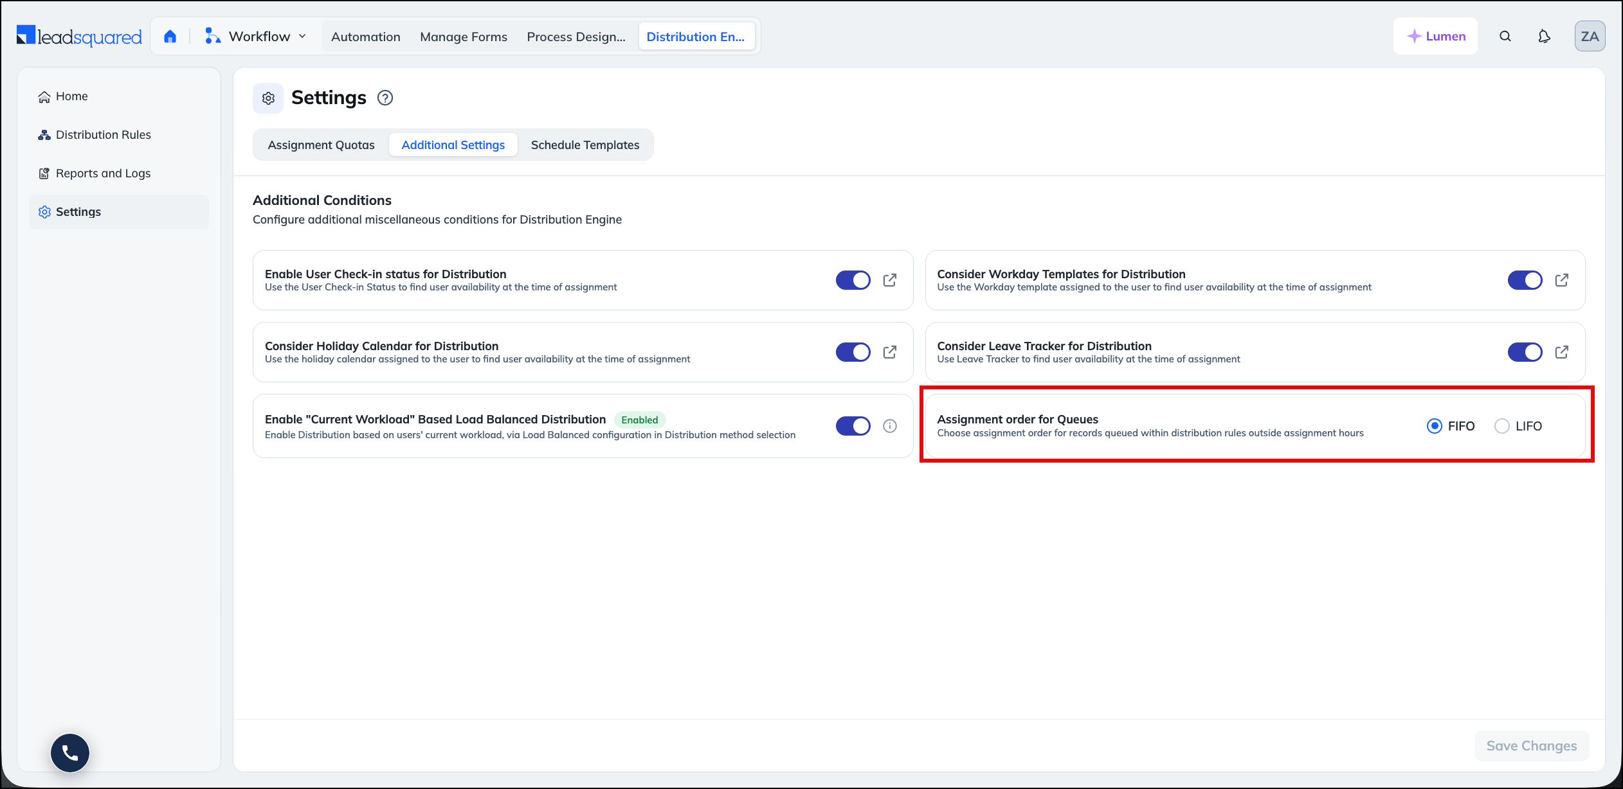Screen dimensions: 1623x789
Task: Open external link for Workday Templates
Action: pos(1561,280)
